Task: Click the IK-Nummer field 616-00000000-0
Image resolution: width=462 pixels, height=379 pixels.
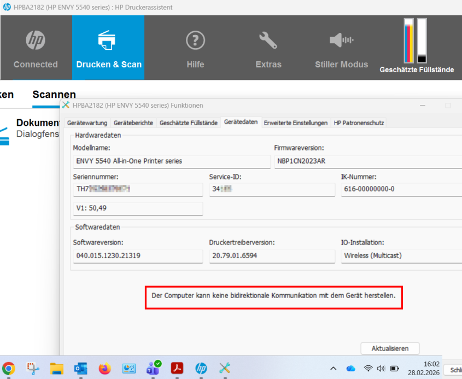Action: click(401, 189)
